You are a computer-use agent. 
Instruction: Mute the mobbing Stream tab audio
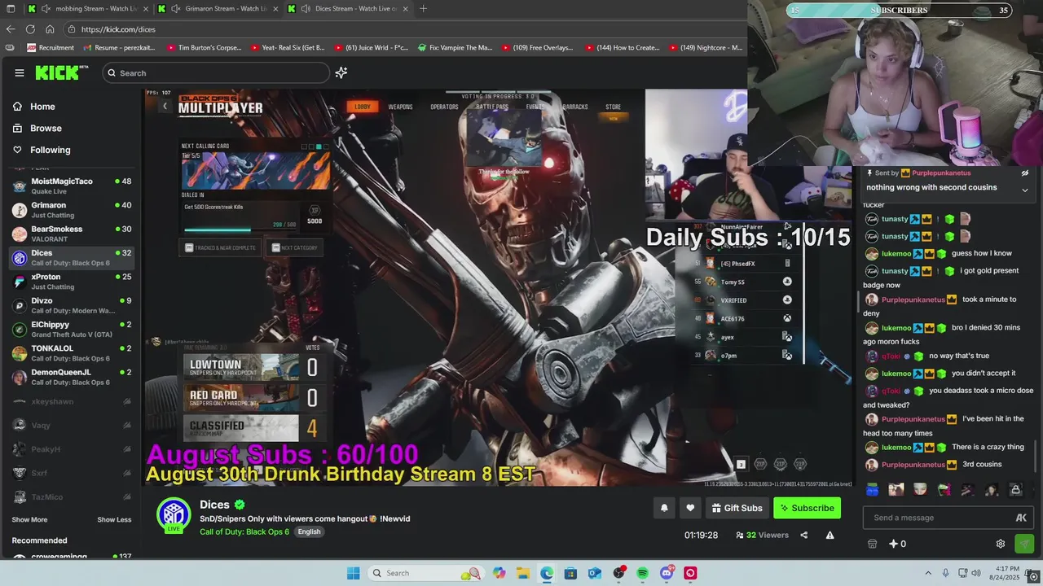coord(46,8)
